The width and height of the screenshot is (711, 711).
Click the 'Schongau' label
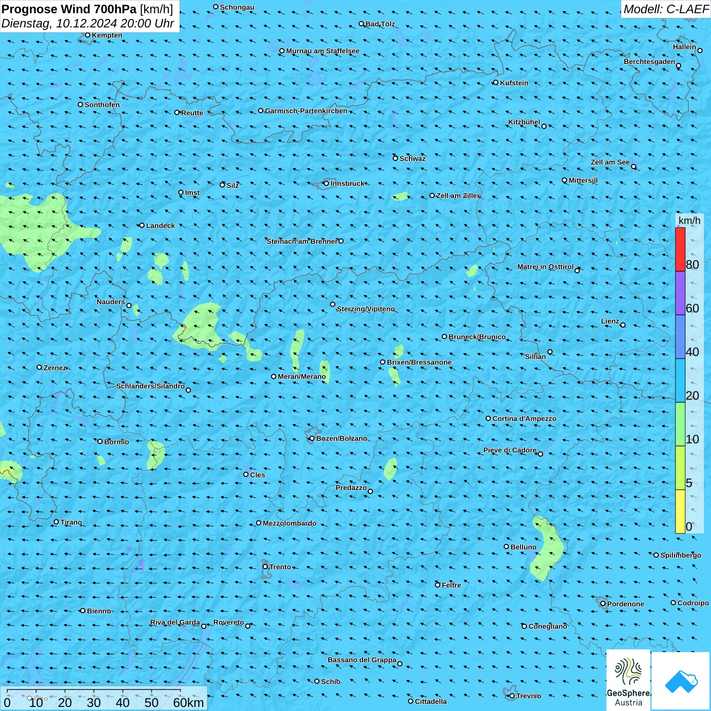pyautogui.click(x=237, y=7)
